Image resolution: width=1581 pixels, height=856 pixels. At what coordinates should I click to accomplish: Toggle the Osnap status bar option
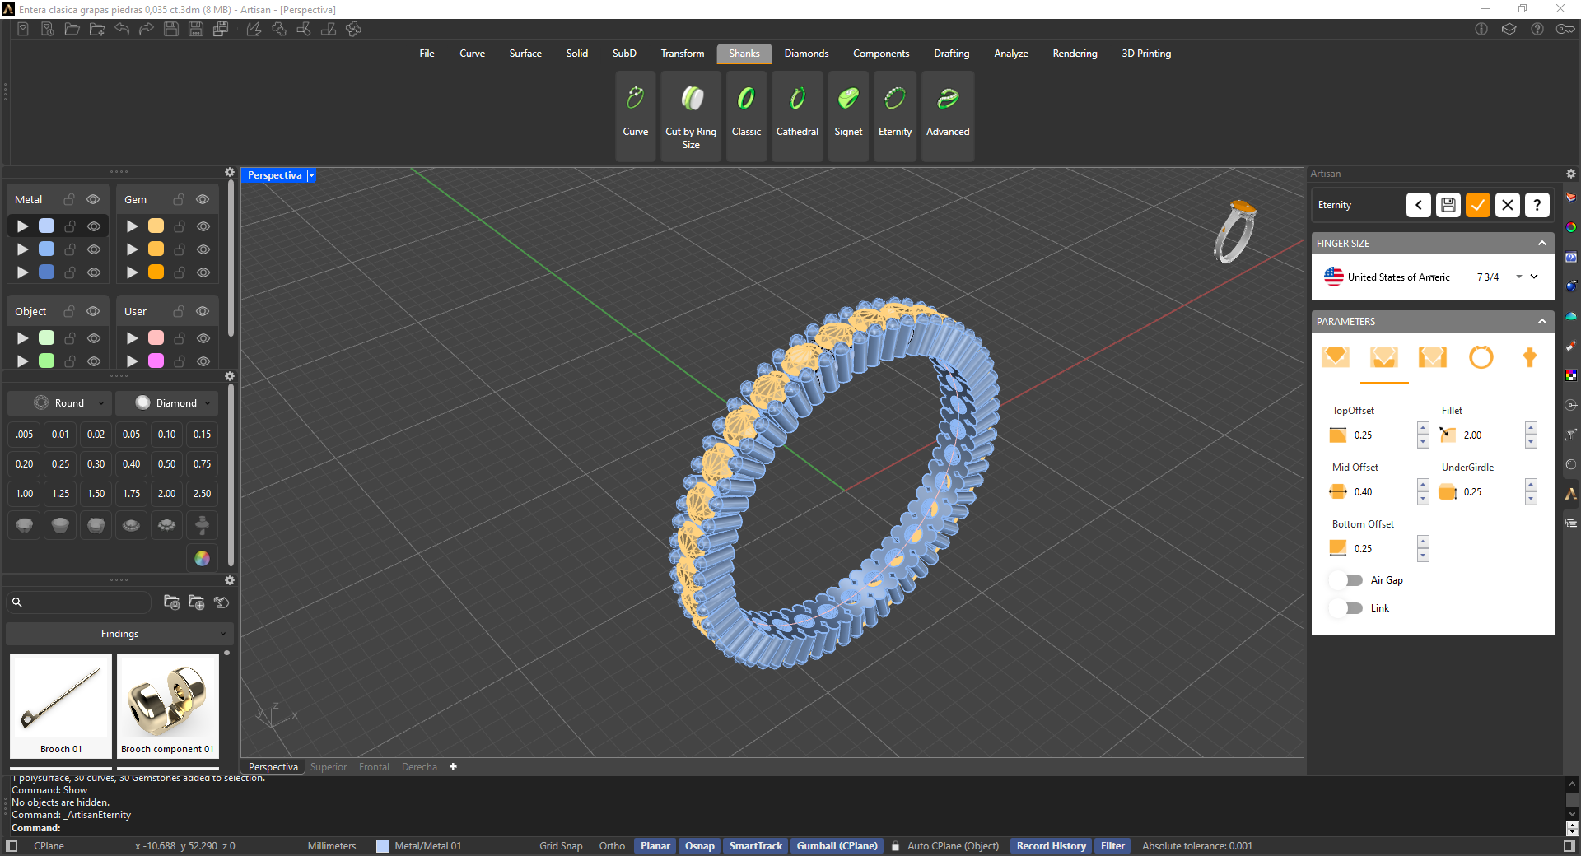pos(700,846)
